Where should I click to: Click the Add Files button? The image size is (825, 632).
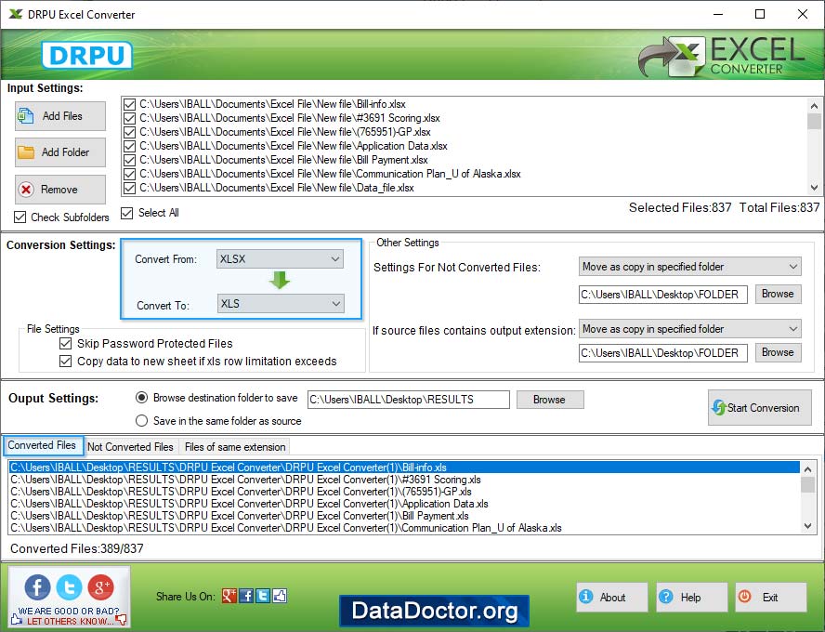tap(60, 116)
